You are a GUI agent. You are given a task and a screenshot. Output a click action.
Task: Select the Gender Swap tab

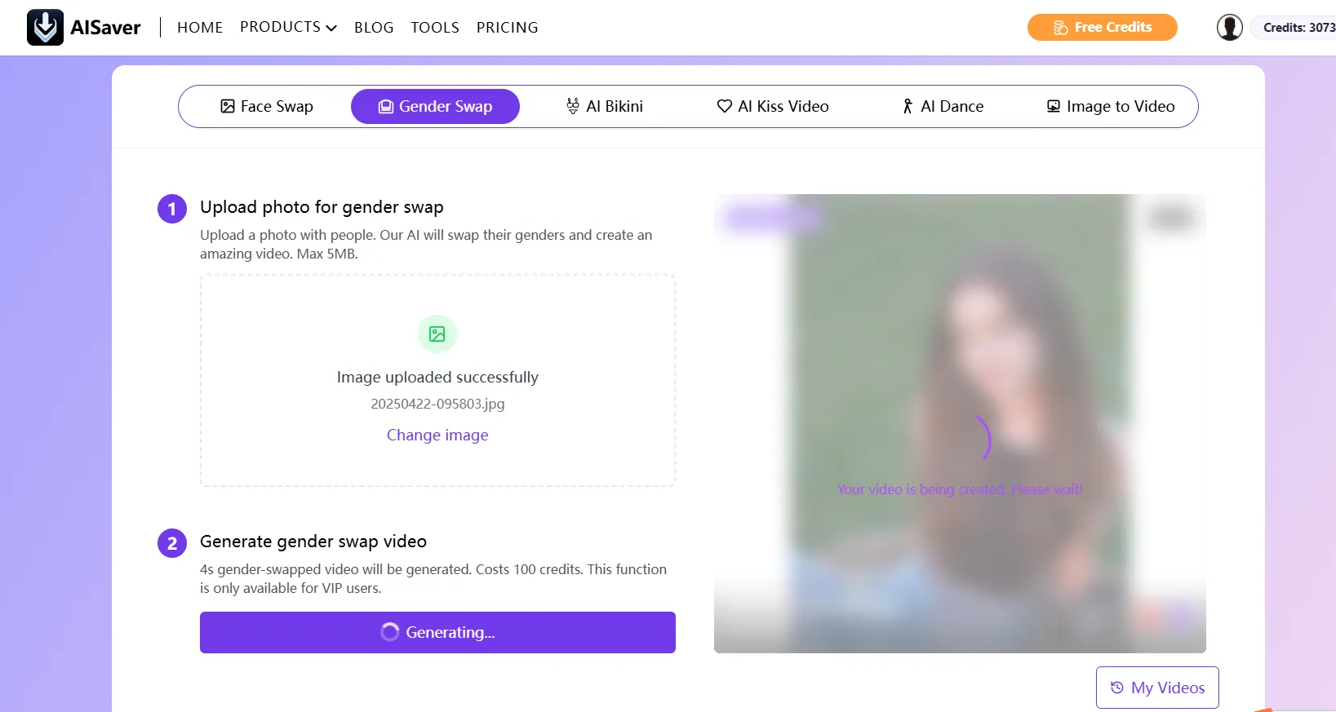point(435,106)
